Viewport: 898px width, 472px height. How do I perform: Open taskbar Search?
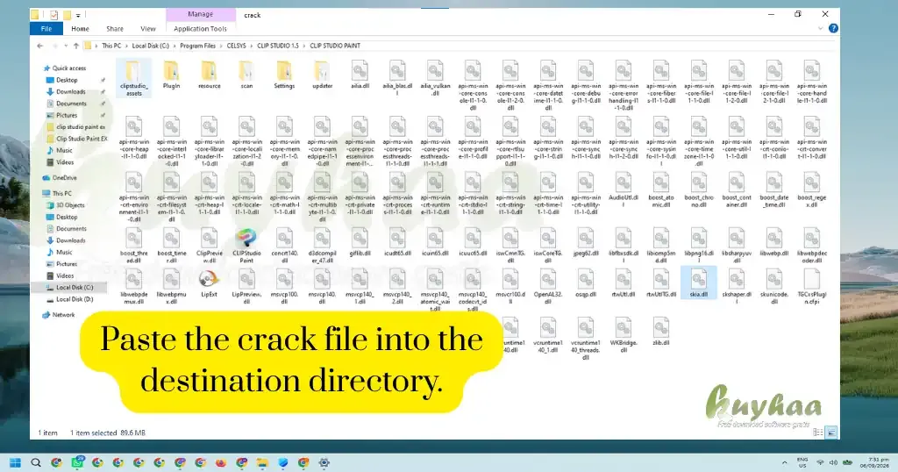click(36, 462)
